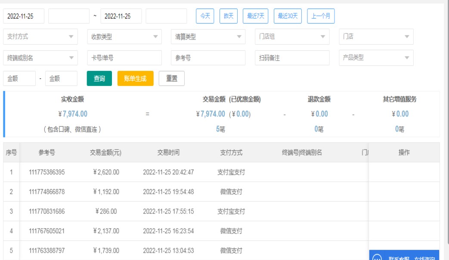The image size is (449, 260).
Task: Expand the 终端或别名 dropdown
Action: [40, 58]
